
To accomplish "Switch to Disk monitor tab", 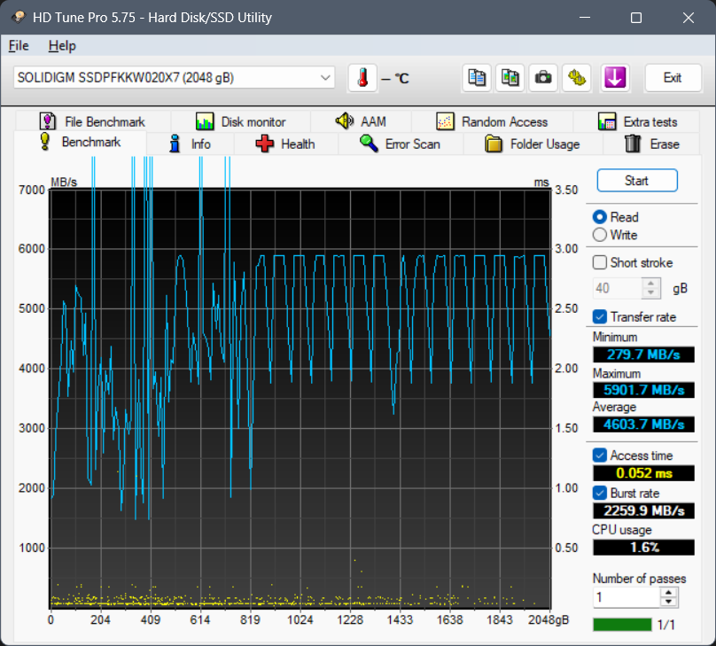I will [241, 122].
